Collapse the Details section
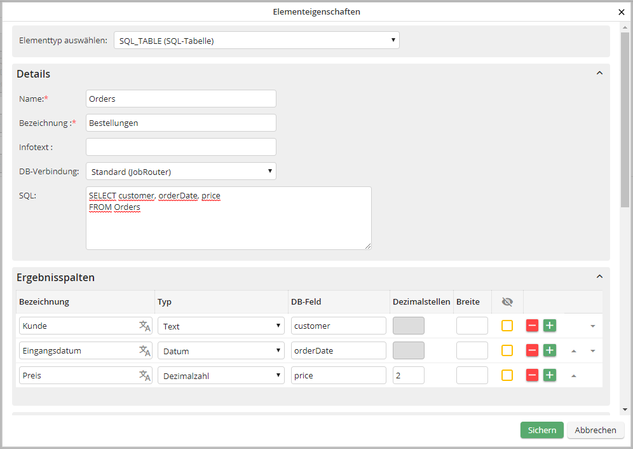This screenshot has width=633, height=449. pyautogui.click(x=599, y=74)
